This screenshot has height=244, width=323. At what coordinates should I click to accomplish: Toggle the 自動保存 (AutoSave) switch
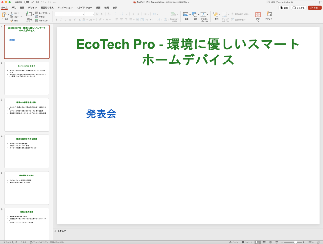(x=26, y=2)
